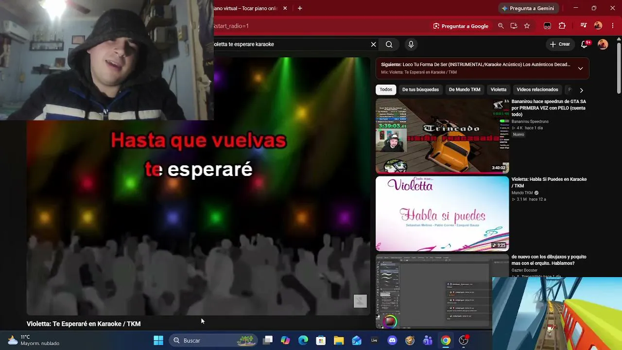This screenshot has height=350, width=622.
Task: Open the media controls icon in Chrome
Action: (584, 26)
